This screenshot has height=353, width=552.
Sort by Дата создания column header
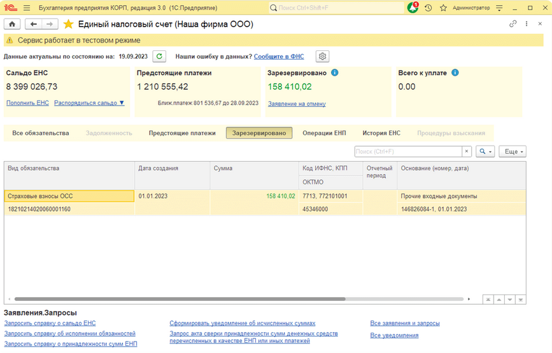coord(173,175)
